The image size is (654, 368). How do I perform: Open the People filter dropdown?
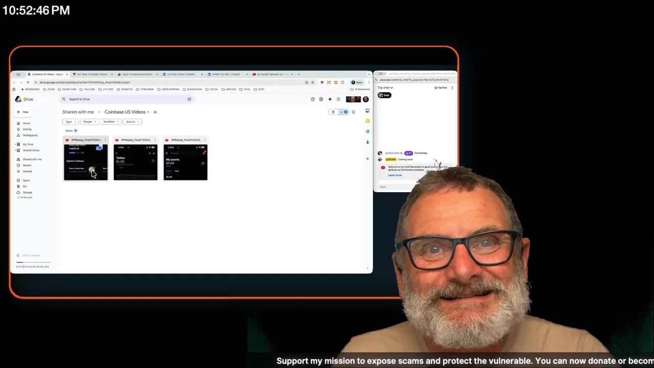[x=89, y=122]
